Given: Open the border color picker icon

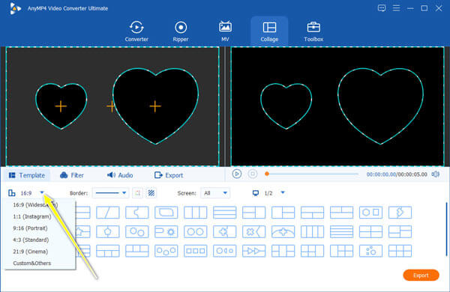Looking at the screenshot, I should 138,193.
